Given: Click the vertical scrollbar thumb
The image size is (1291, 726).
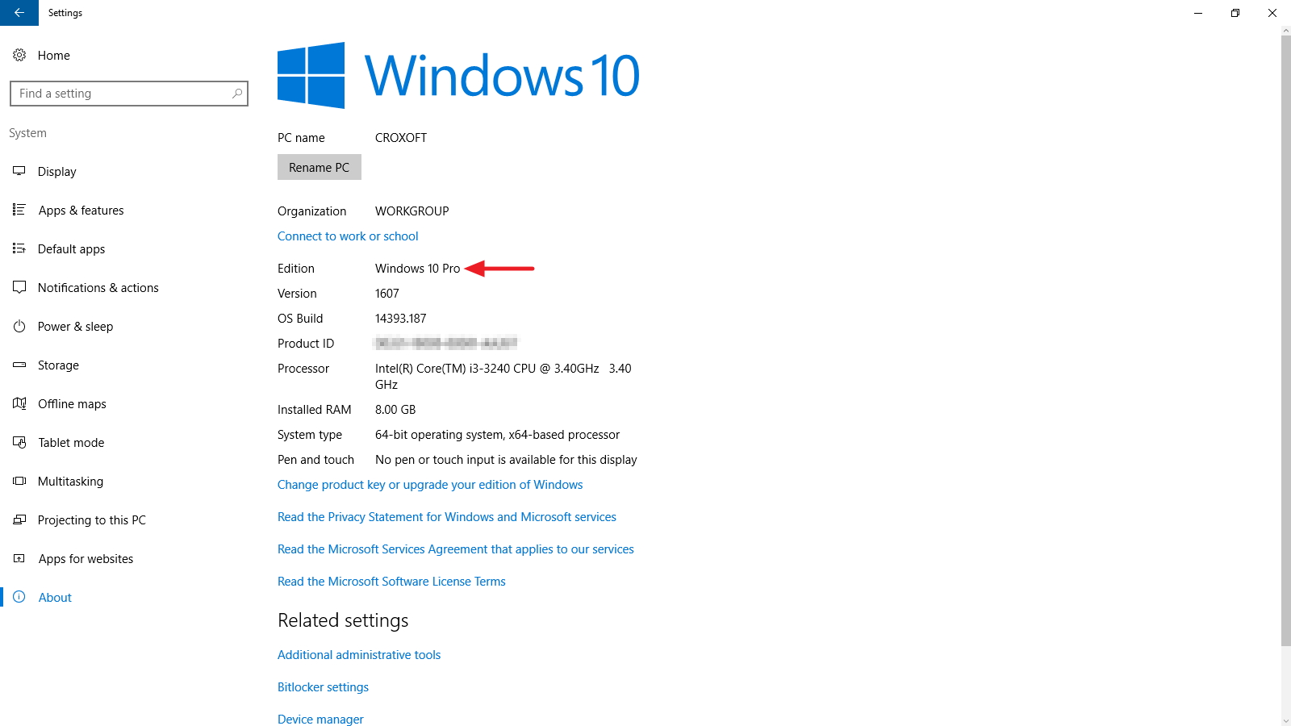Looking at the screenshot, I should (x=1285, y=340).
